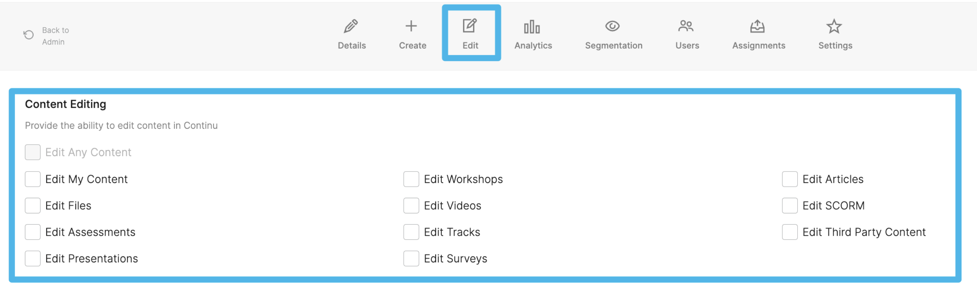Open the Analytics bar chart icon
Viewport: 977px width, 292px height.
click(x=532, y=27)
